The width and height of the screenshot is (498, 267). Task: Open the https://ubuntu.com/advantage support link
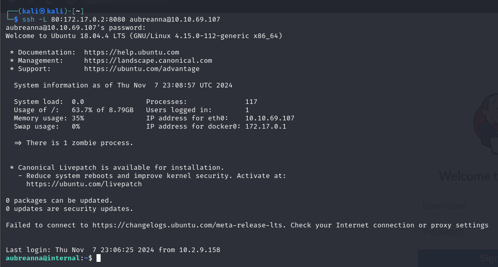(x=142, y=69)
